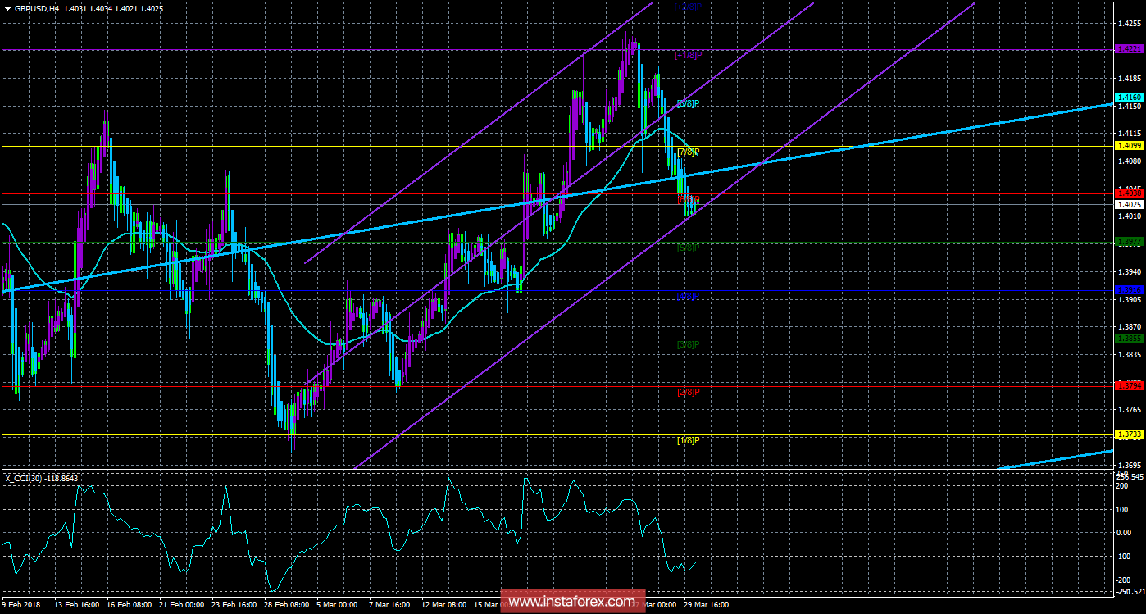
Task: Select the GBPUSD,H4 chart title text
Action: click(x=39, y=7)
